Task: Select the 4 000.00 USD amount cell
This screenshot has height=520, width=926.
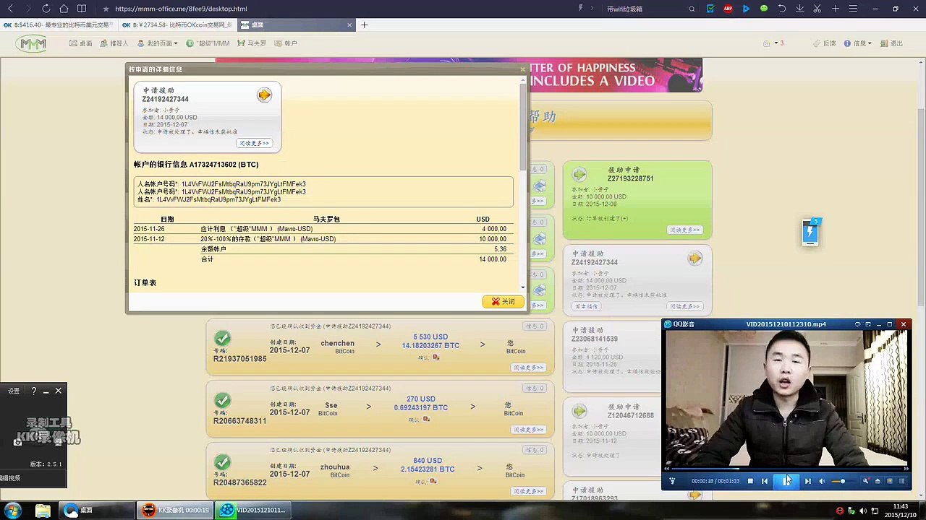Action: click(x=494, y=229)
